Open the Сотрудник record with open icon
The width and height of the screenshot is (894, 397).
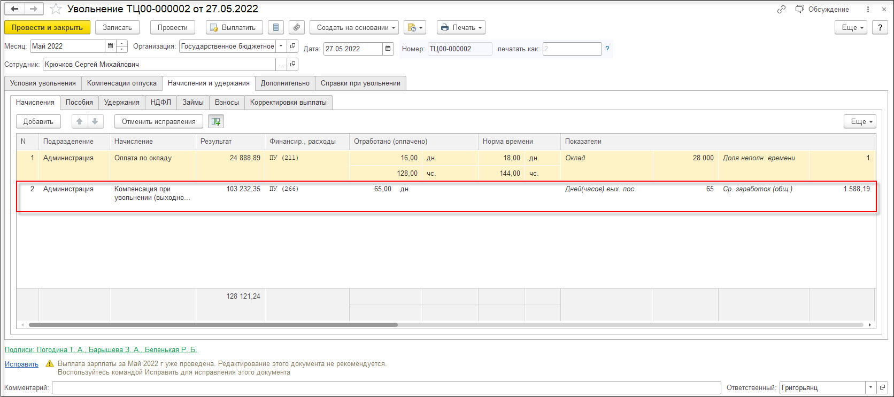point(292,64)
